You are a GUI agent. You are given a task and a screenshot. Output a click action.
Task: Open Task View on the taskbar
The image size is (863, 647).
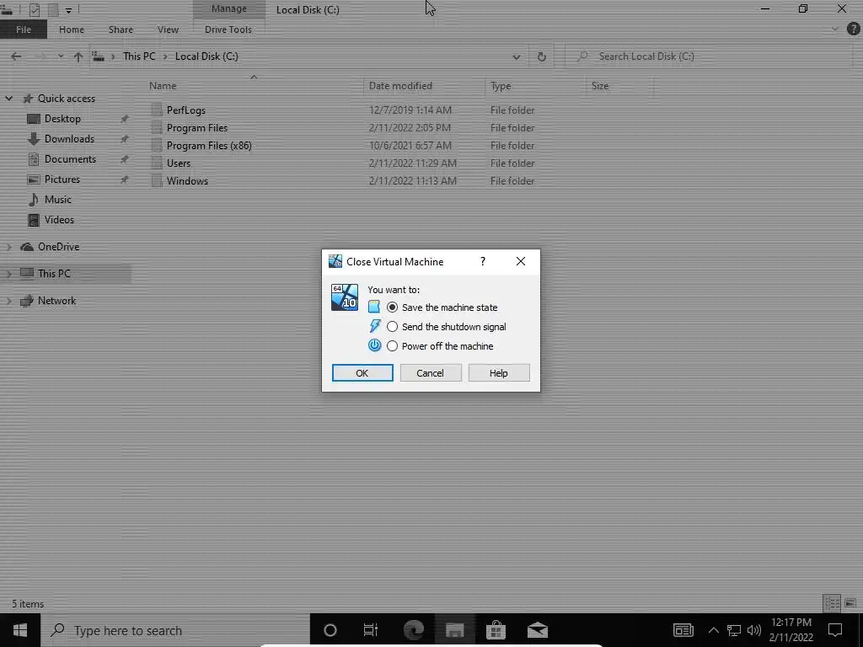click(x=371, y=630)
